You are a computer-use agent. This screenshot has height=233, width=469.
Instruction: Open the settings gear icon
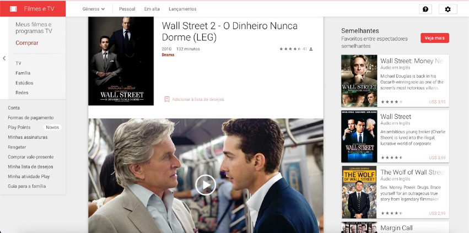(x=448, y=9)
